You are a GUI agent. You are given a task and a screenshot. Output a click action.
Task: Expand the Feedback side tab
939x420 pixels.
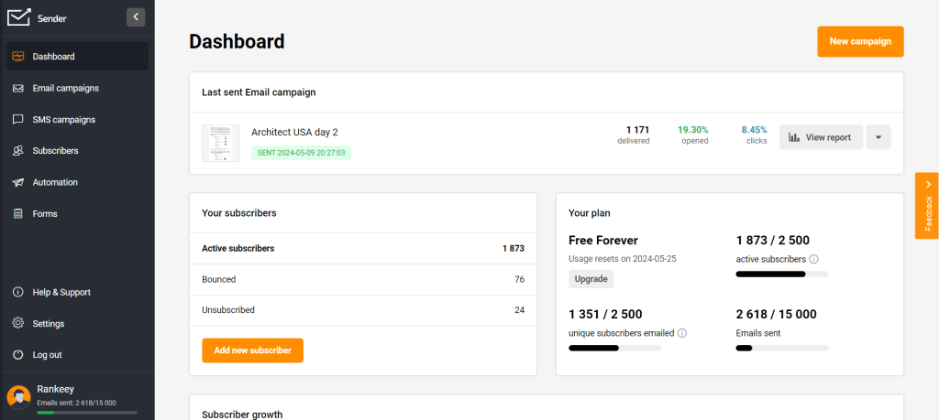927,206
